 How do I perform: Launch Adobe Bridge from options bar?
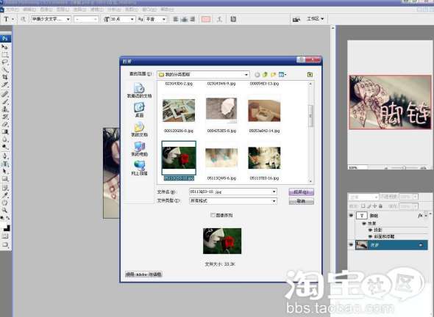tap(296, 19)
